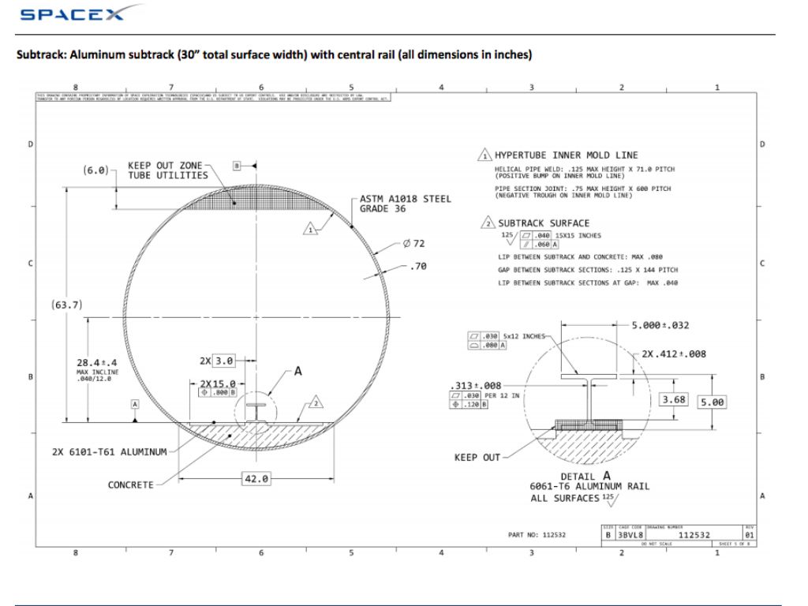The height and width of the screenshot is (606, 808).
Task: Click the SpaceX logo
Action: (x=80, y=13)
